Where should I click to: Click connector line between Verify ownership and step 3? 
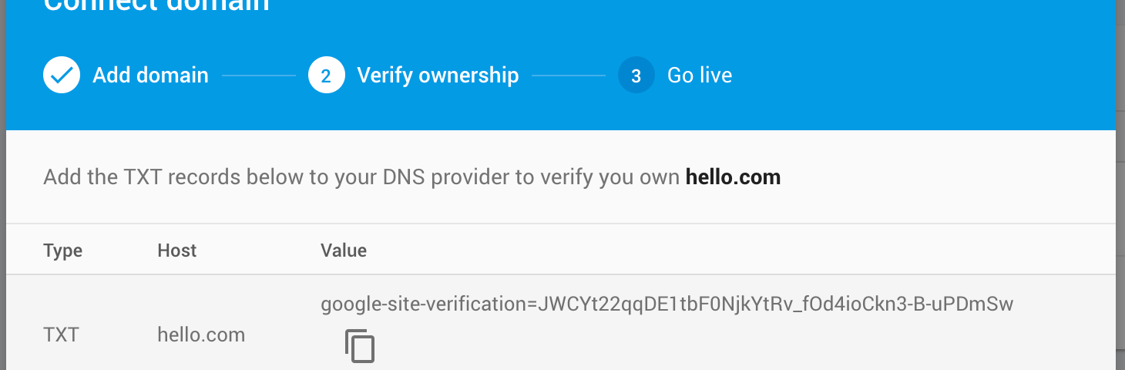coord(569,76)
